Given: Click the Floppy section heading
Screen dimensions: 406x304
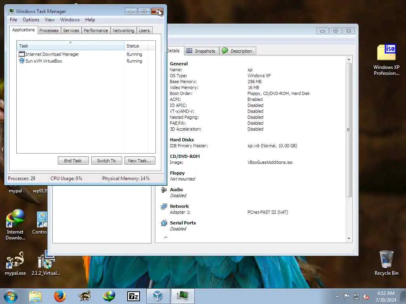Looking at the screenshot, I should tap(177, 173).
